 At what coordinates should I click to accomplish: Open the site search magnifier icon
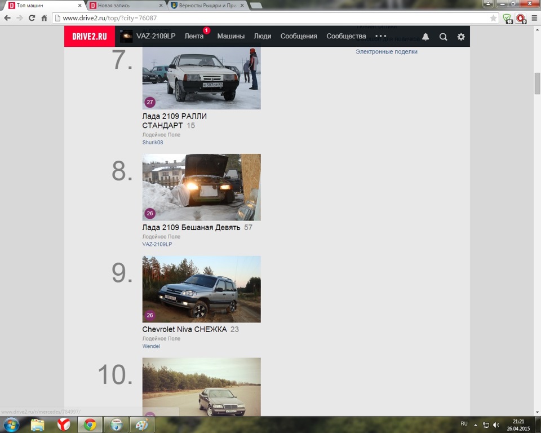443,37
